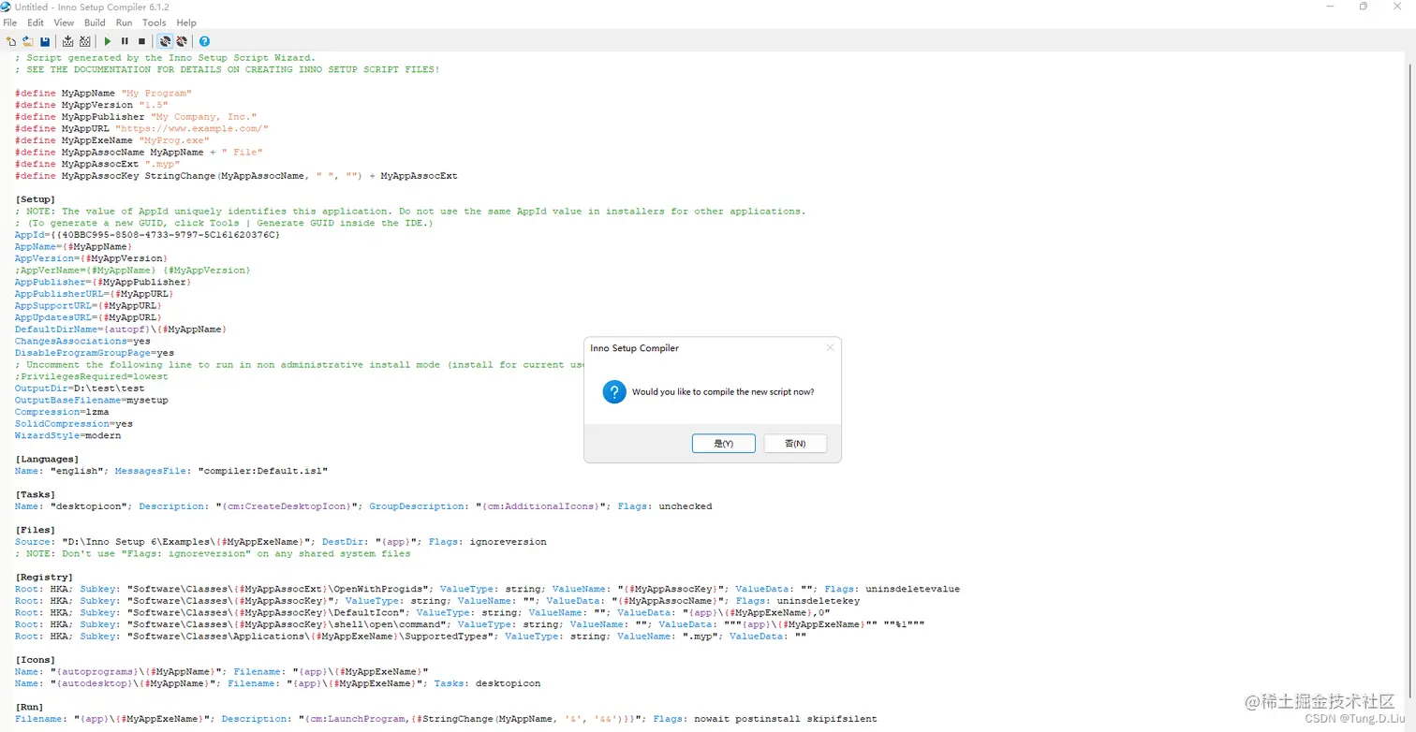Click #define MyAppExeName "MyProg.exe" line
This screenshot has width=1416, height=732.
tap(112, 140)
